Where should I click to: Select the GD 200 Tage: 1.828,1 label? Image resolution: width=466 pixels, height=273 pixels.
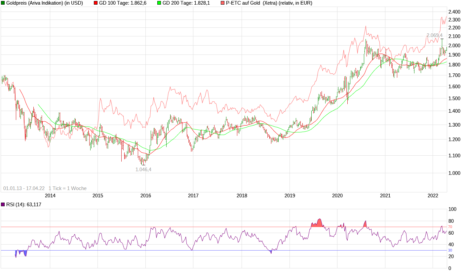(x=186, y=3)
